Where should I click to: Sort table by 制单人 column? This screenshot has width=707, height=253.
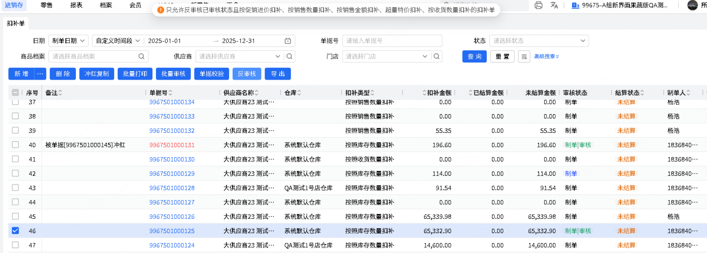[688, 93]
